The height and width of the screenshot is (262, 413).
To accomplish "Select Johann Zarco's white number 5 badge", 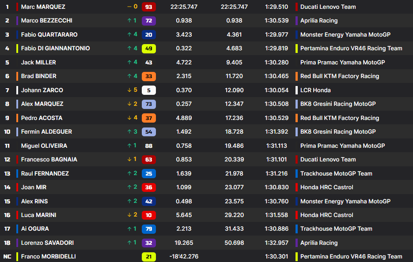I will 148,90.
